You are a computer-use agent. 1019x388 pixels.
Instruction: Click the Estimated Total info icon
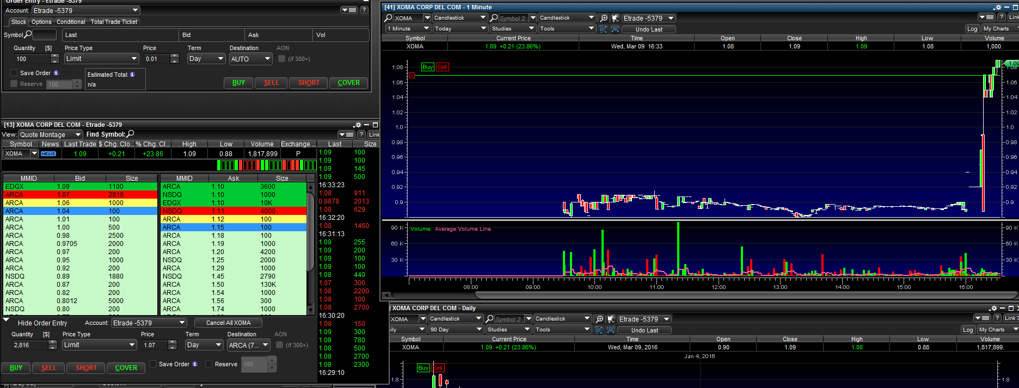[x=132, y=75]
